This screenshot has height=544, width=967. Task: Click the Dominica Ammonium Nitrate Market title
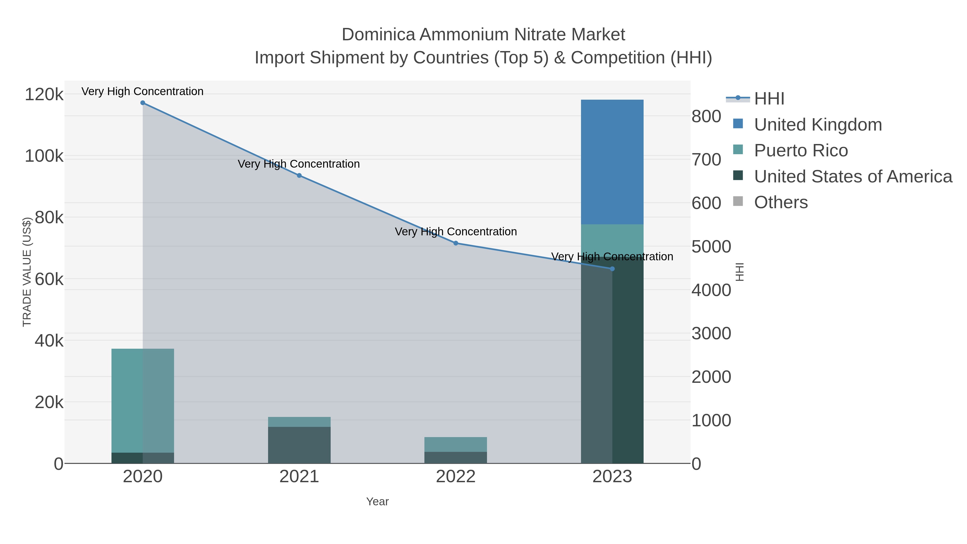pos(484,35)
